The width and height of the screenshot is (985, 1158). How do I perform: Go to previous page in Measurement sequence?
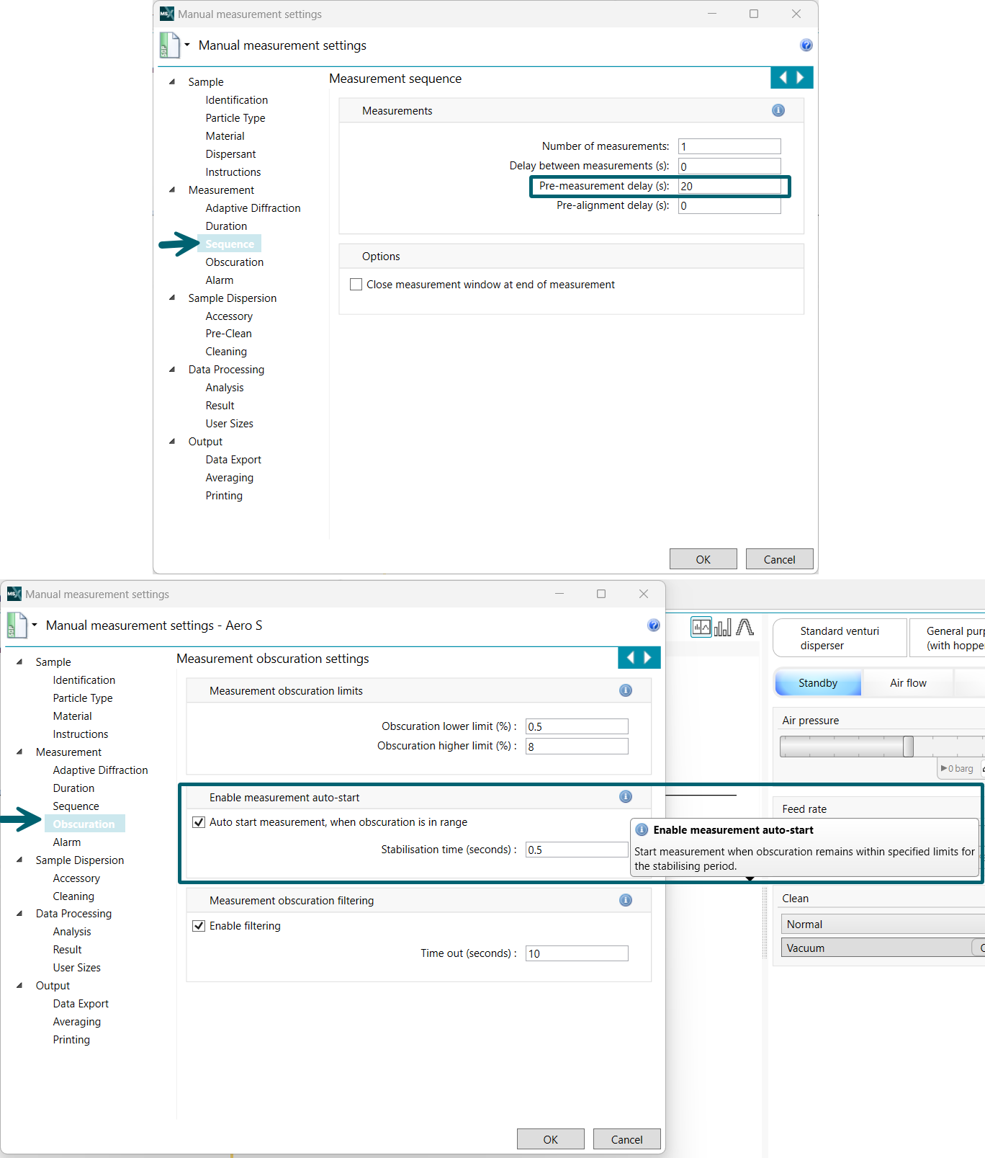pyautogui.click(x=783, y=78)
